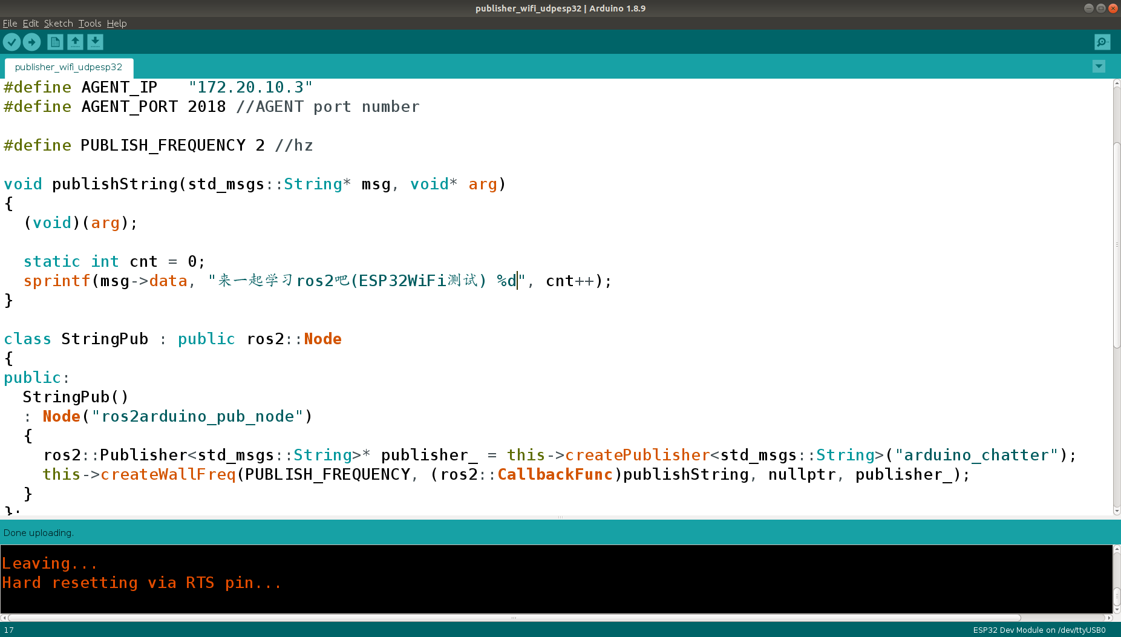Click the AGENT_PORT value 2018
Screen dimensions: 1121x637
coord(207,107)
